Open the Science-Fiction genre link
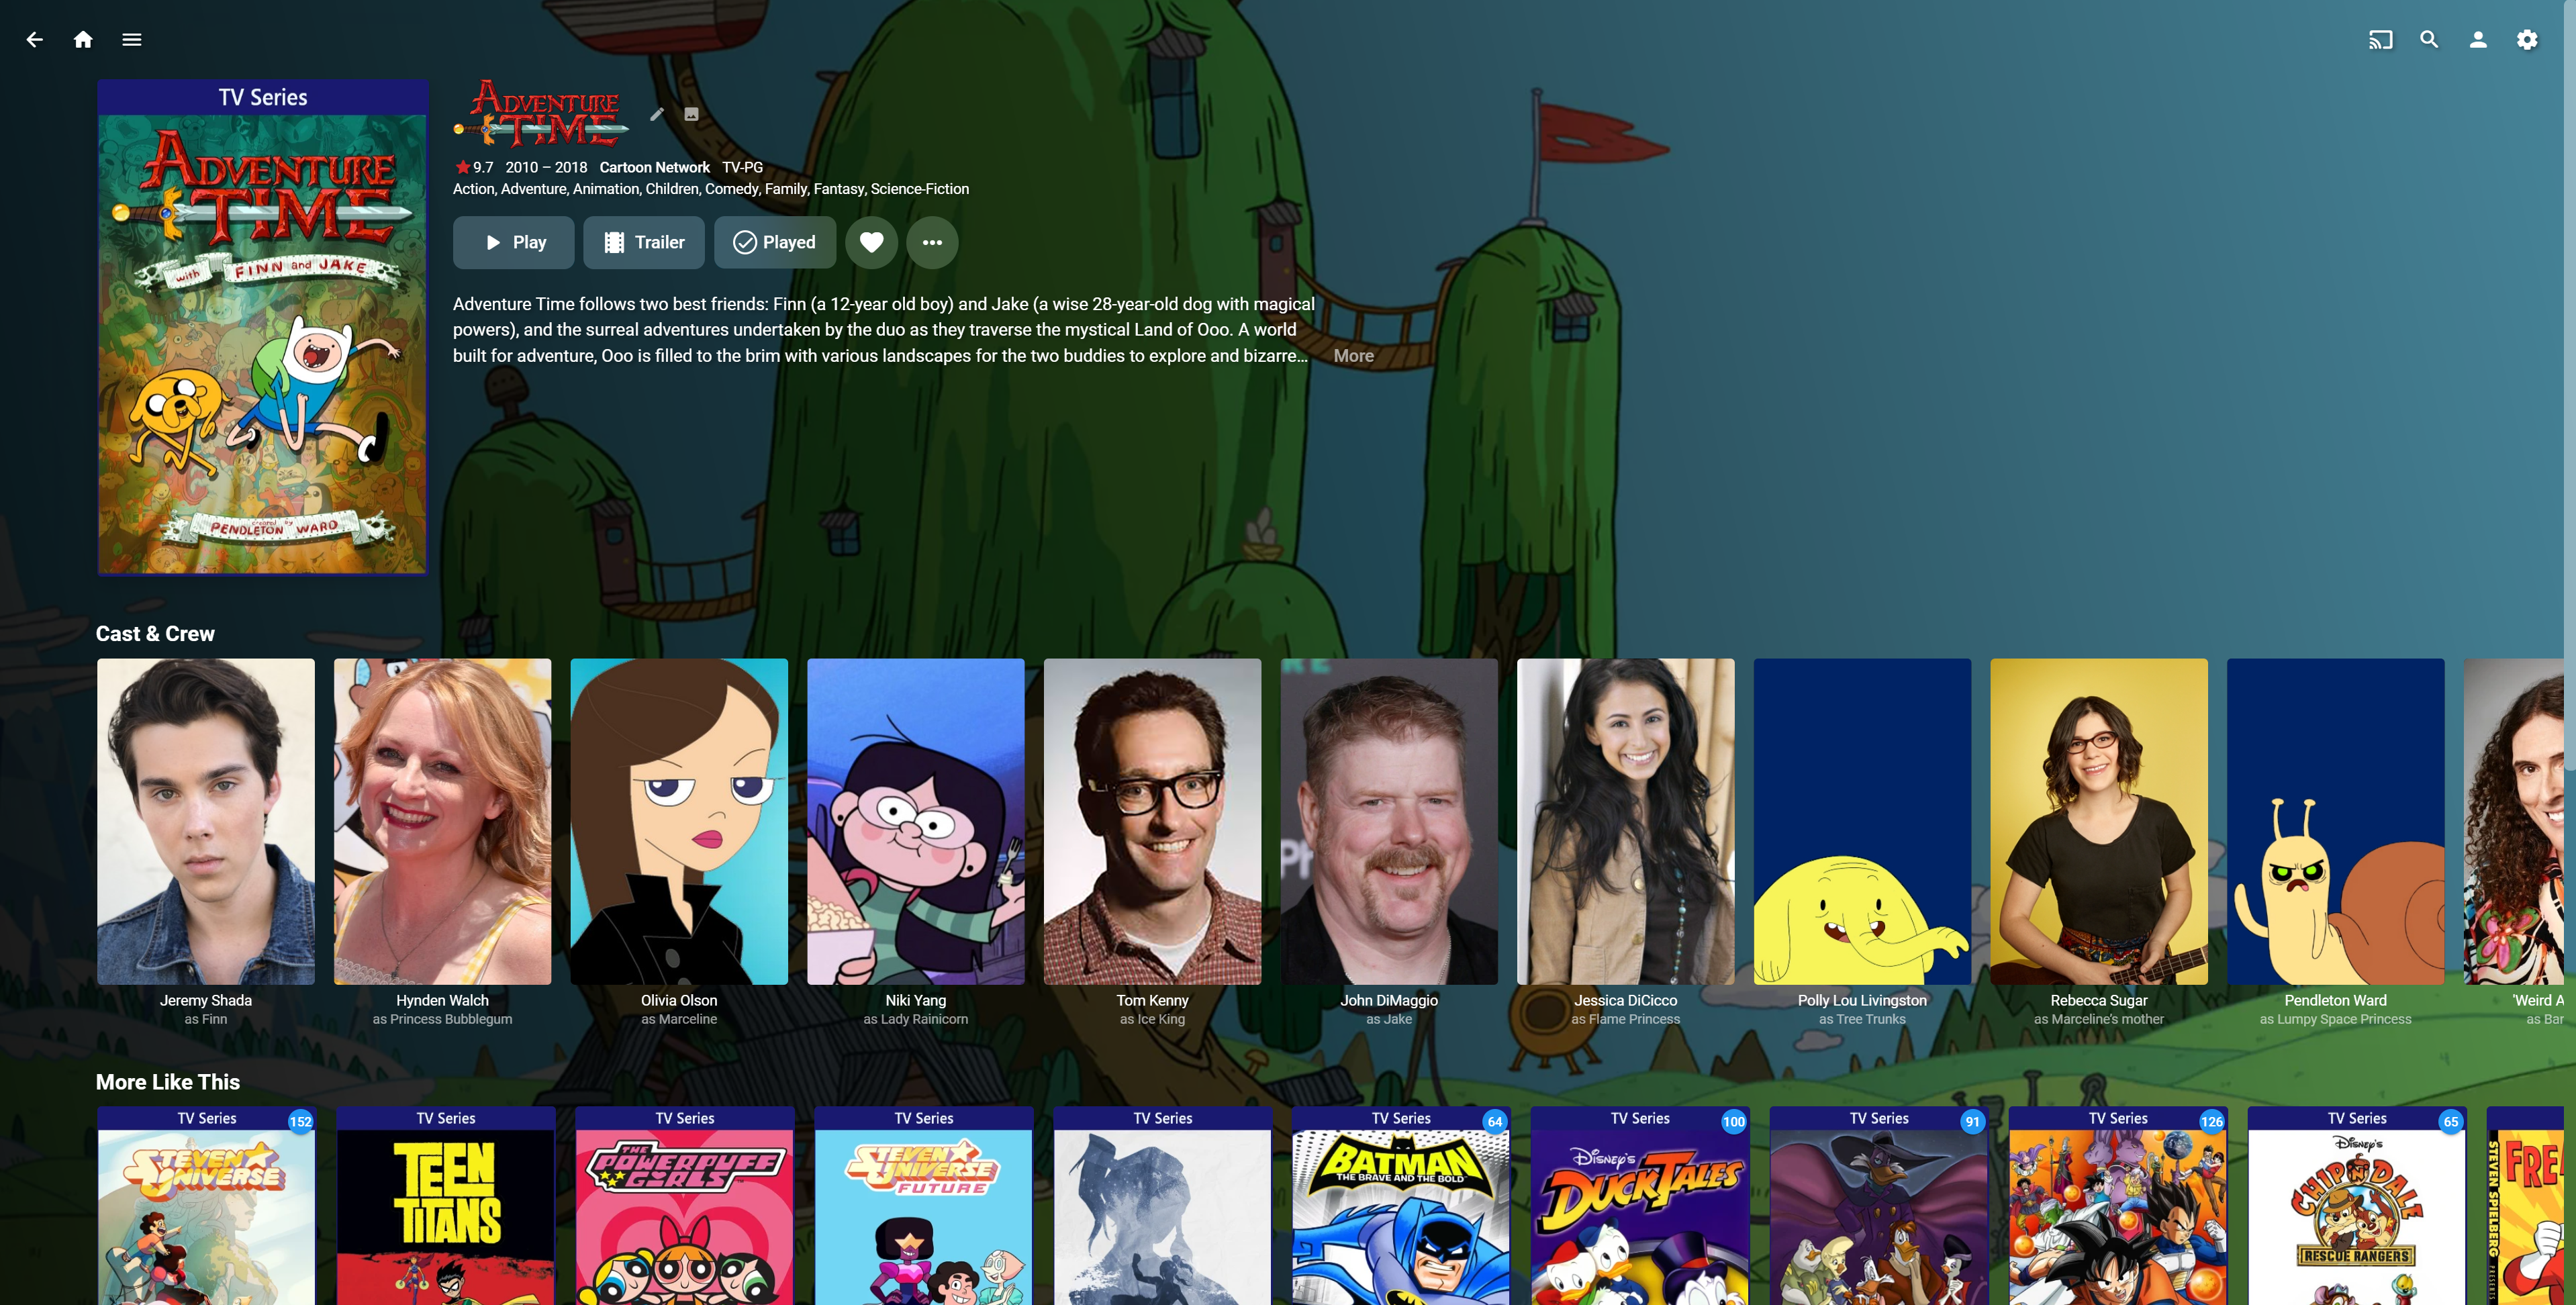The width and height of the screenshot is (2576, 1305). 920,189
